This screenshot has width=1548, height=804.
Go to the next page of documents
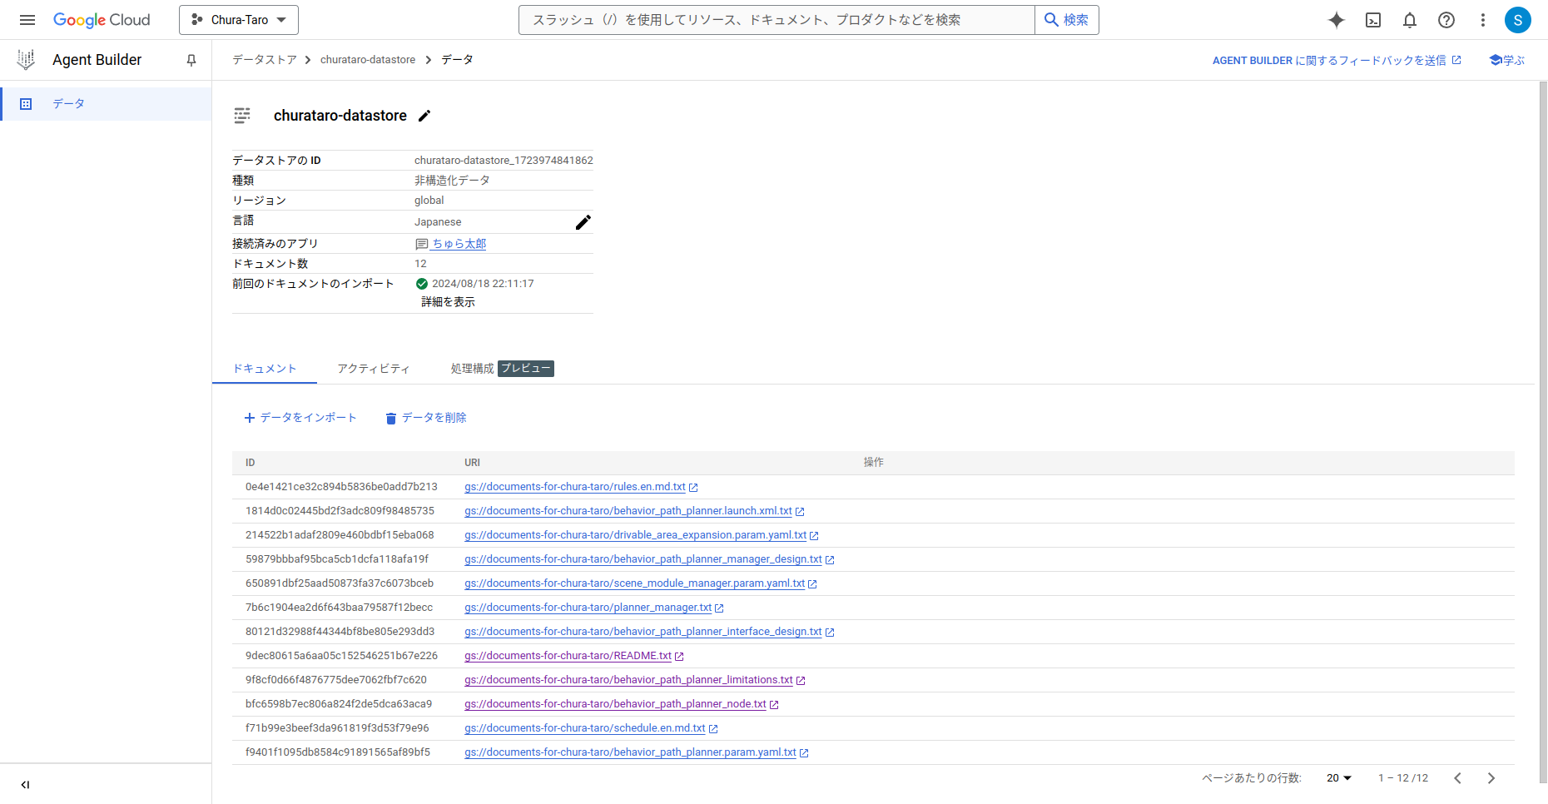click(x=1491, y=778)
